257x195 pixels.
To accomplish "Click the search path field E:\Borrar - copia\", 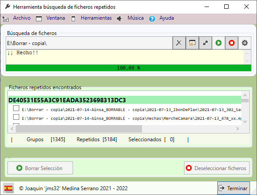I will pyautogui.click(x=89, y=43).
